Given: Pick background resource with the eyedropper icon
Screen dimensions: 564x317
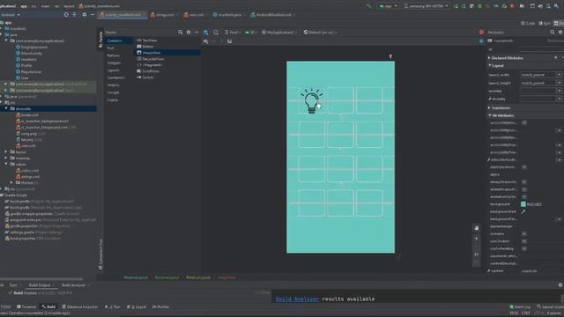Looking at the screenshot, I should click(x=523, y=211).
